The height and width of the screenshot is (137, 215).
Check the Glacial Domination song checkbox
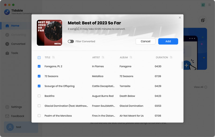(x=39, y=106)
